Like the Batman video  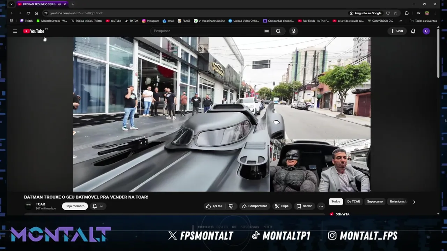[214, 206]
